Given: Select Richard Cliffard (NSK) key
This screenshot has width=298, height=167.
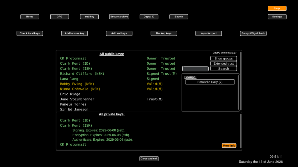Looking at the screenshot, I should pyautogui.click(x=82, y=74).
